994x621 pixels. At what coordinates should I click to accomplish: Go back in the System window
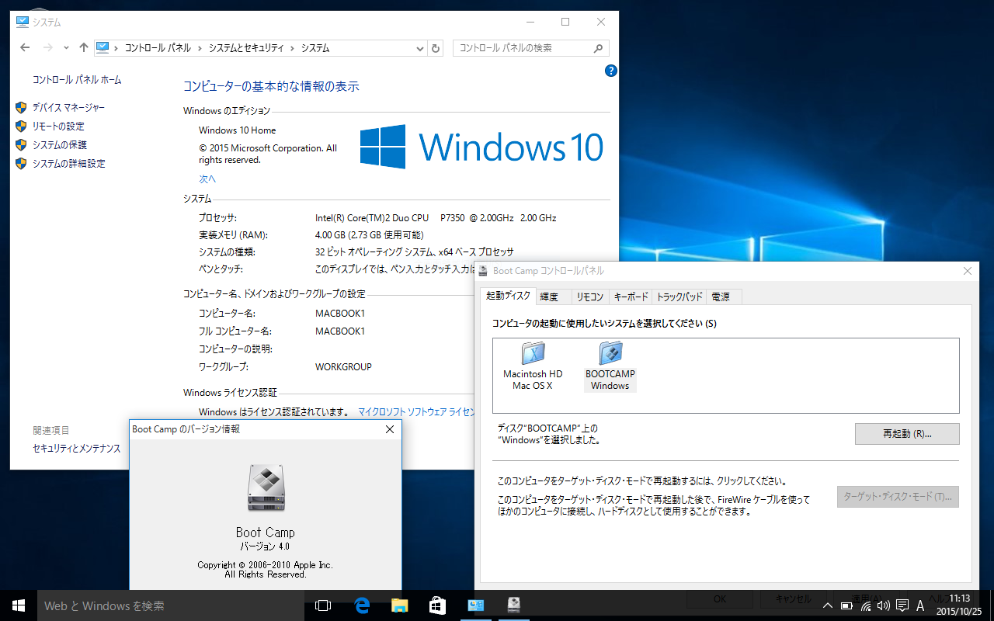point(25,48)
